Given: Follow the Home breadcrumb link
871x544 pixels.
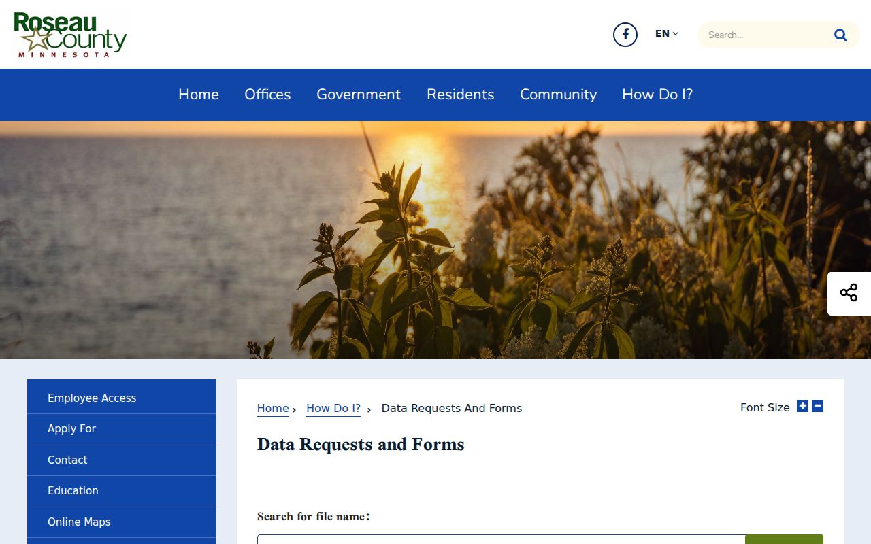Looking at the screenshot, I should pos(273,408).
